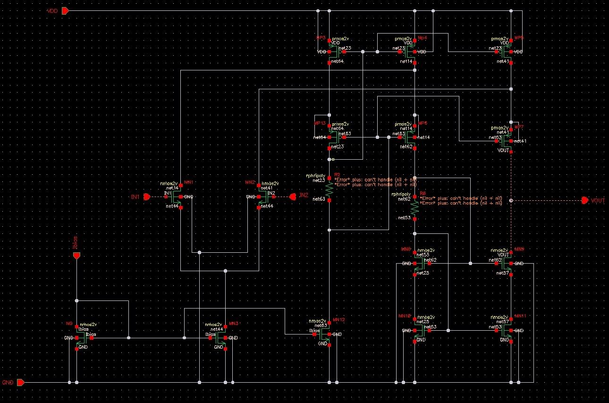609x403 pixels.
Task: Click the rphripoly label beside R0
Action: (401, 194)
